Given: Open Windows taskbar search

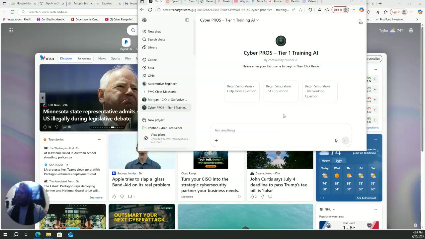Looking at the screenshot, I should (x=16, y=235).
